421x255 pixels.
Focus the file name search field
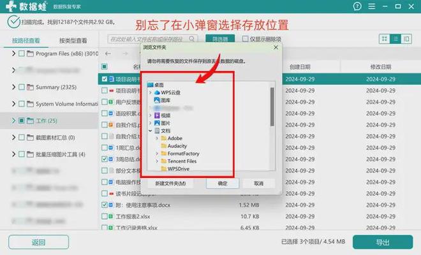tap(152, 39)
